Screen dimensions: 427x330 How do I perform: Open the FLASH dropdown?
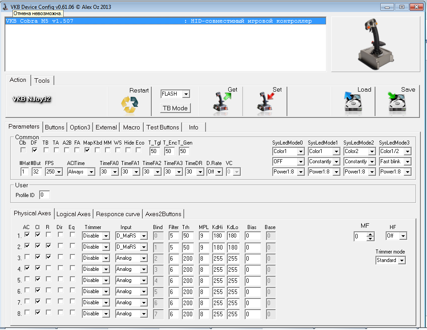[186, 94]
